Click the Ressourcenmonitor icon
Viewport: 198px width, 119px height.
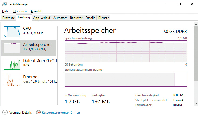tap(38, 112)
